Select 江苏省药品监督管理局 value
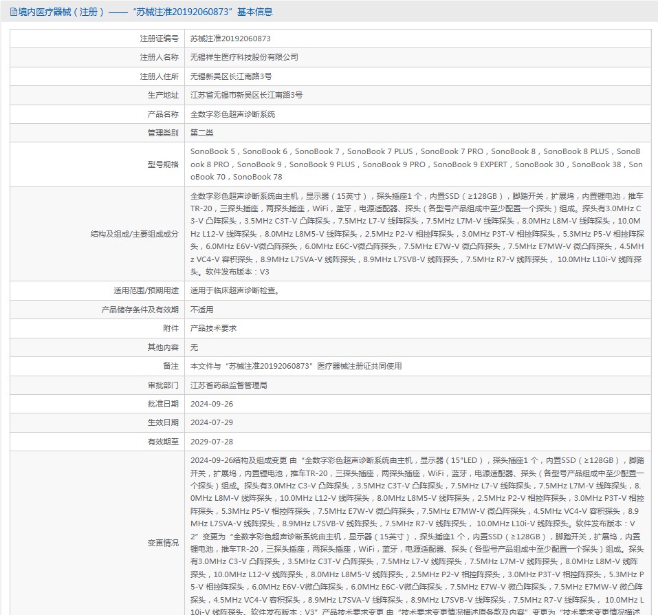 229,385
